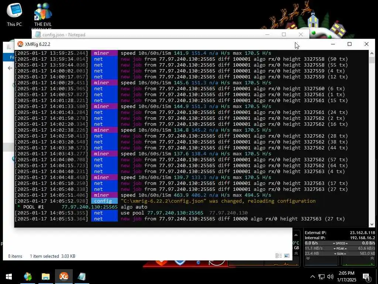Maximize the config.json Notepad window
378x284 pixels.
pyautogui.click(x=284, y=34)
